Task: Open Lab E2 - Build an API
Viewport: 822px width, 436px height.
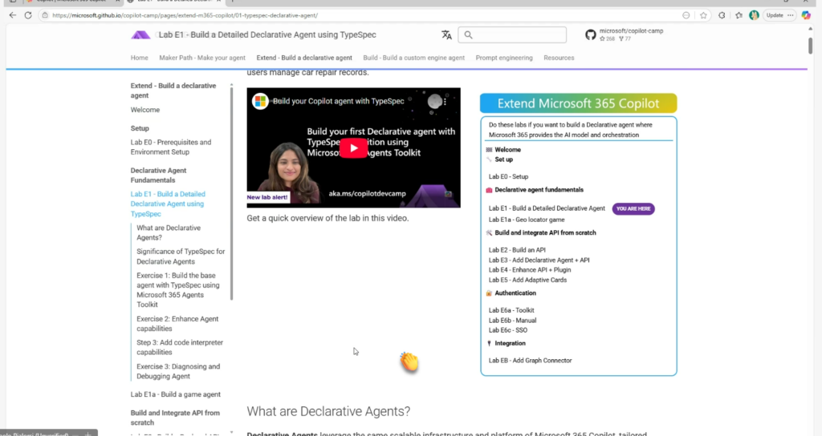Action: pyautogui.click(x=518, y=250)
